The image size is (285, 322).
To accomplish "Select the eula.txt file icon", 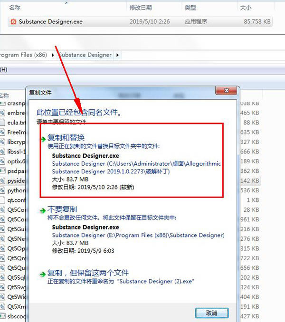I will (2, 123).
